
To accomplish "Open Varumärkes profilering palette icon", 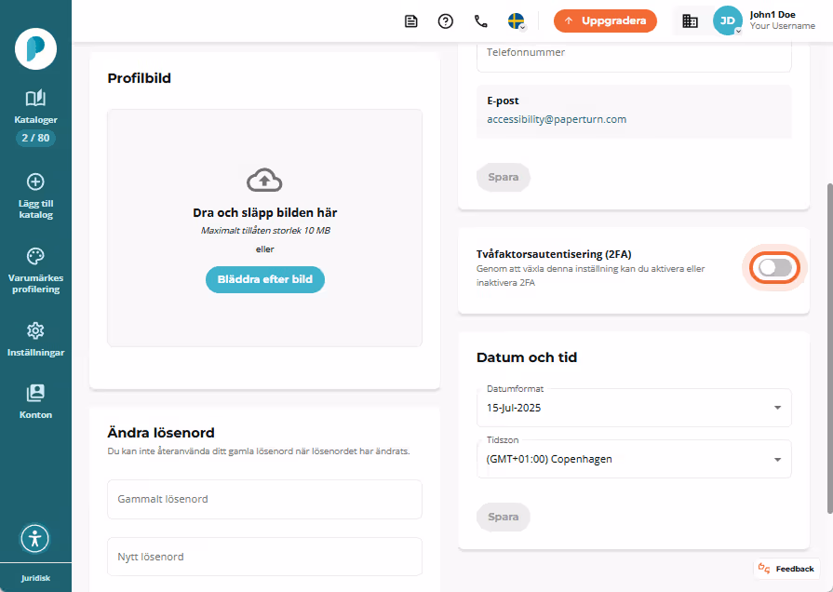I will click(x=35, y=256).
